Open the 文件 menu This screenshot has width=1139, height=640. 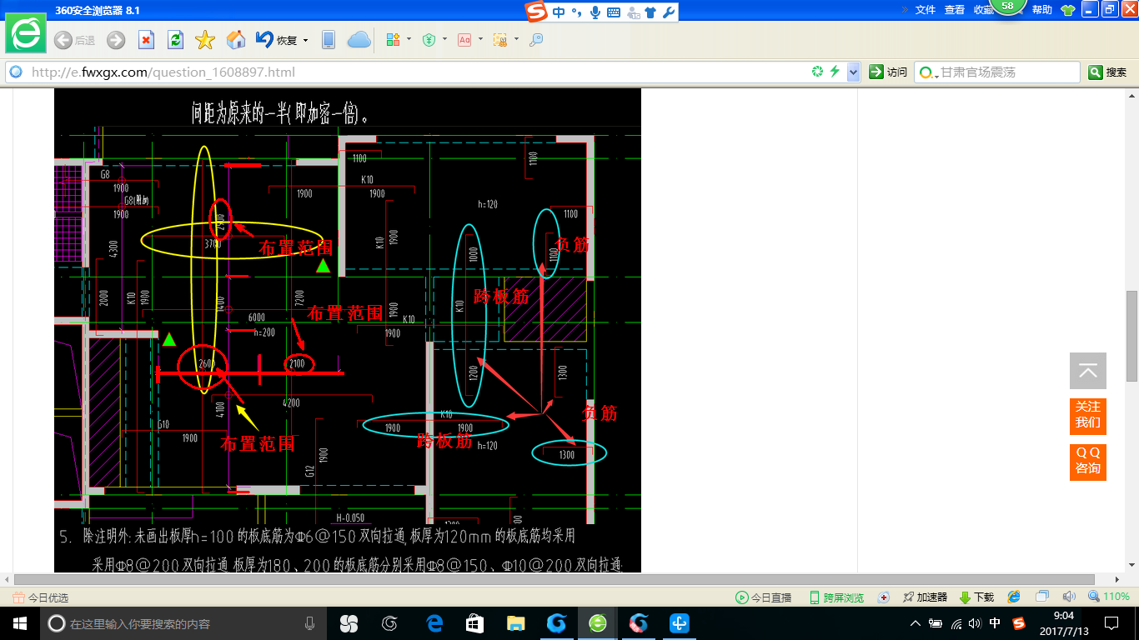click(926, 9)
